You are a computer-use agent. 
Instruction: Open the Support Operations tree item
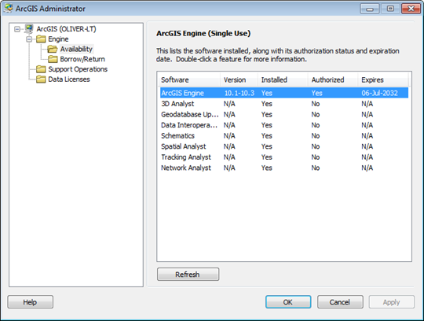coord(78,69)
